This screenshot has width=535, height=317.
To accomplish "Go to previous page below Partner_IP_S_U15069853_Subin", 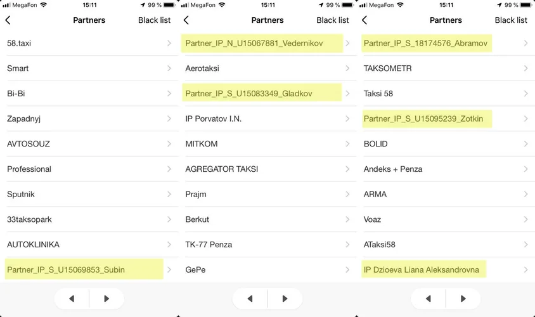I will pyautogui.click(x=72, y=299).
